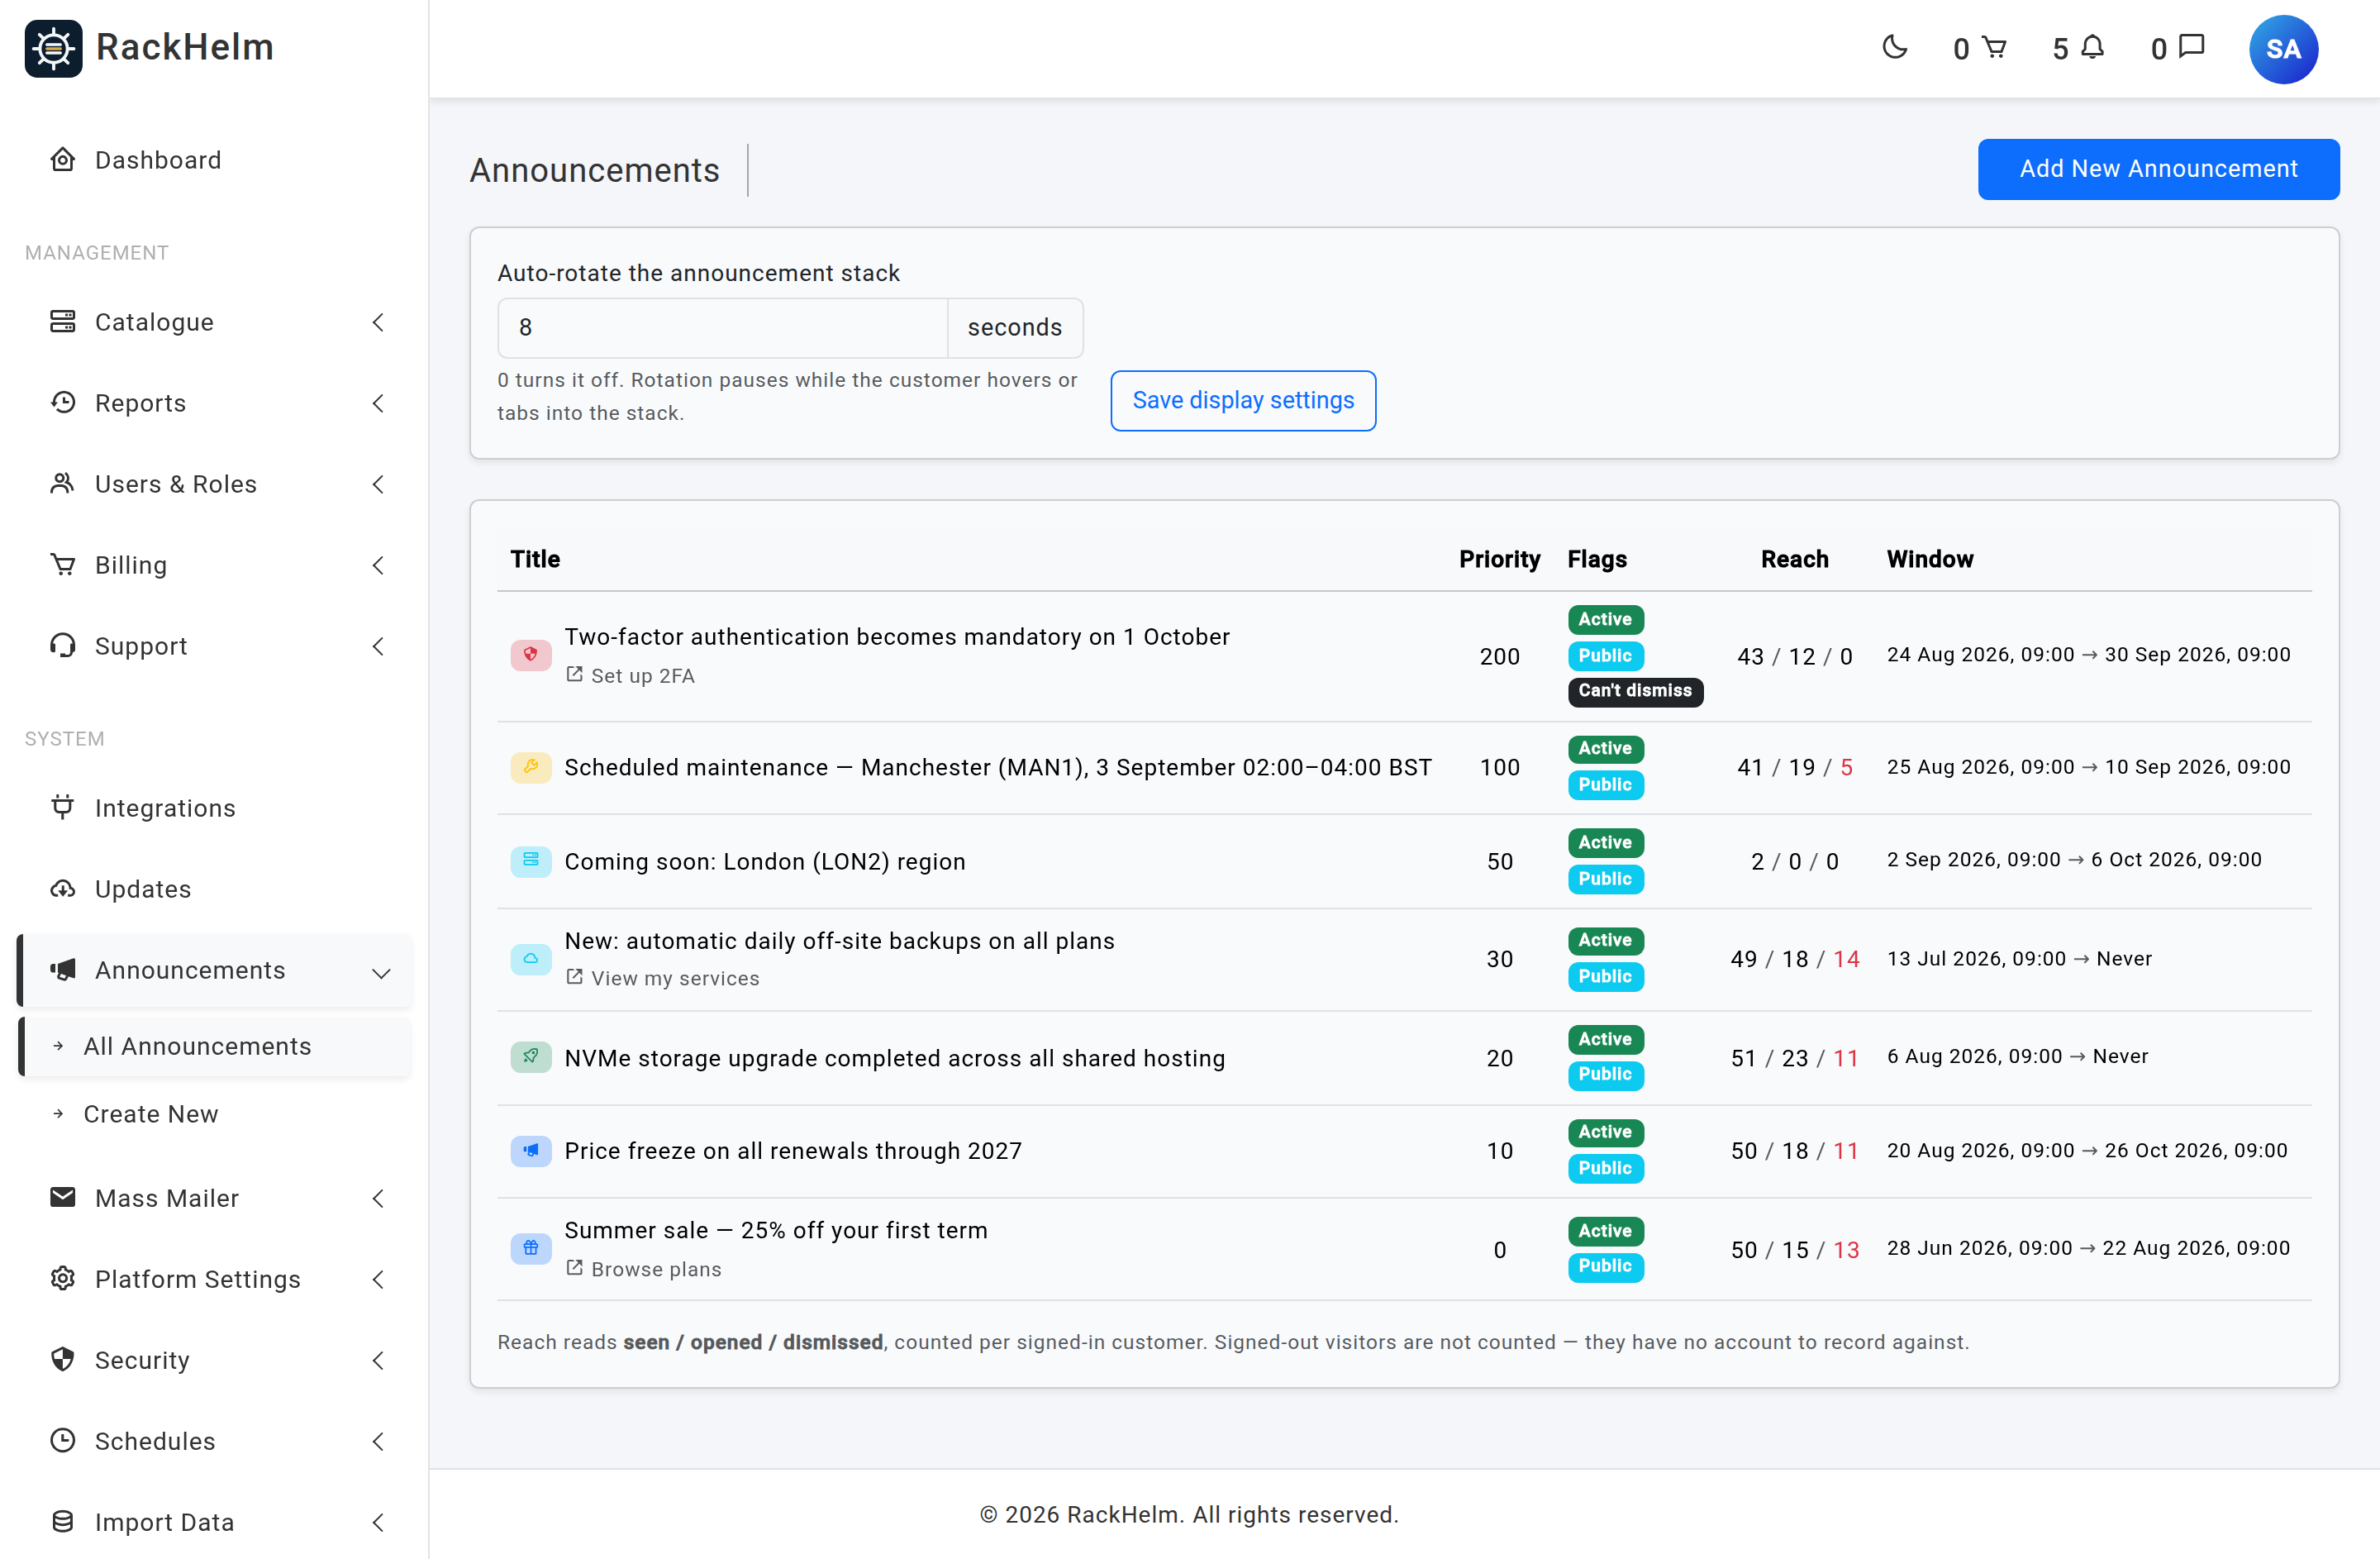This screenshot has width=2380, height=1559.
Task: Click the red shield icon for the two-factor announcement
Action: click(531, 655)
